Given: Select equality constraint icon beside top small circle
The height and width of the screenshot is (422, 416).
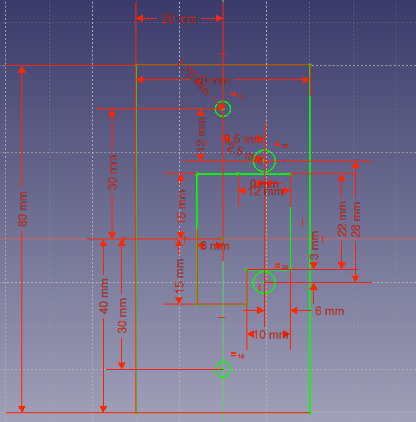Looking at the screenshot, I should (x=237, y=95).
